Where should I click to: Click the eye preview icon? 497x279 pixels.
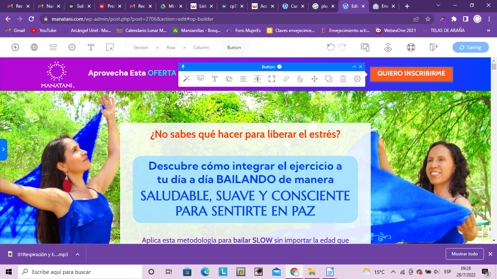point(388,47)
